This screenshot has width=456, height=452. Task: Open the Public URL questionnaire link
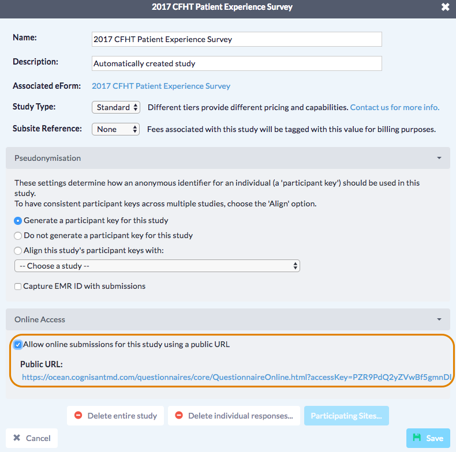[x=236, y=378]
